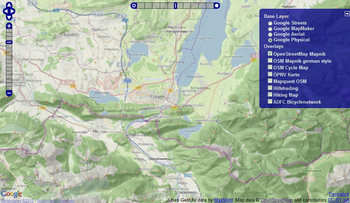Open the Permalink link

[x=339, y=194]
